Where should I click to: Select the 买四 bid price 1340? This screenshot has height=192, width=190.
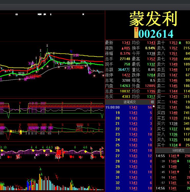[x=173, y=113]
